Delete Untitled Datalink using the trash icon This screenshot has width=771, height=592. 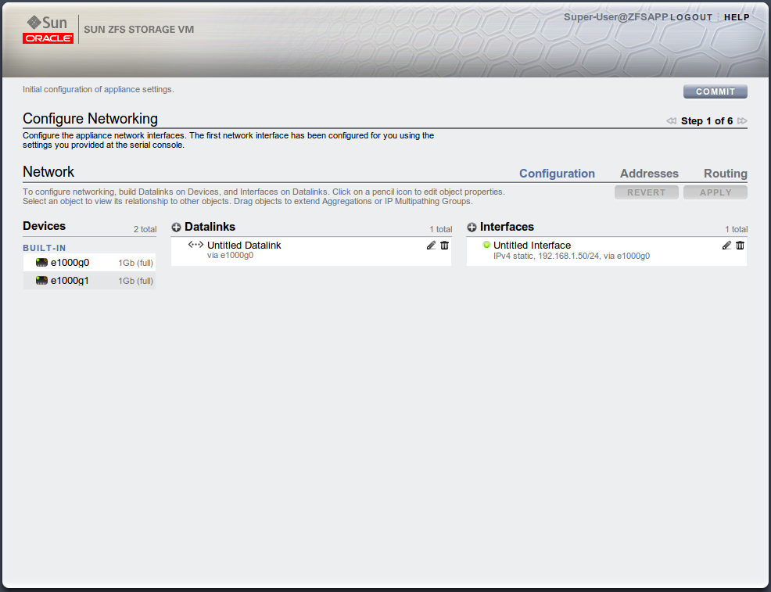coord(444,245)
